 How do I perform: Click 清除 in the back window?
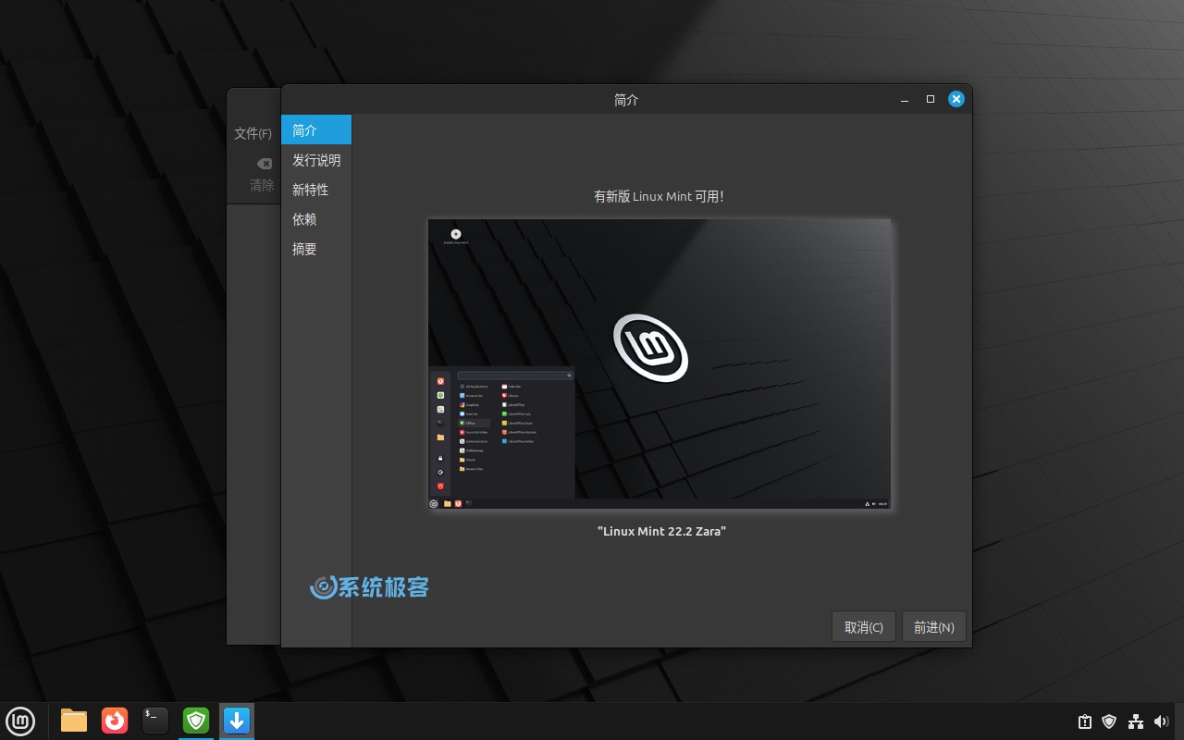(x=262, y=185)
